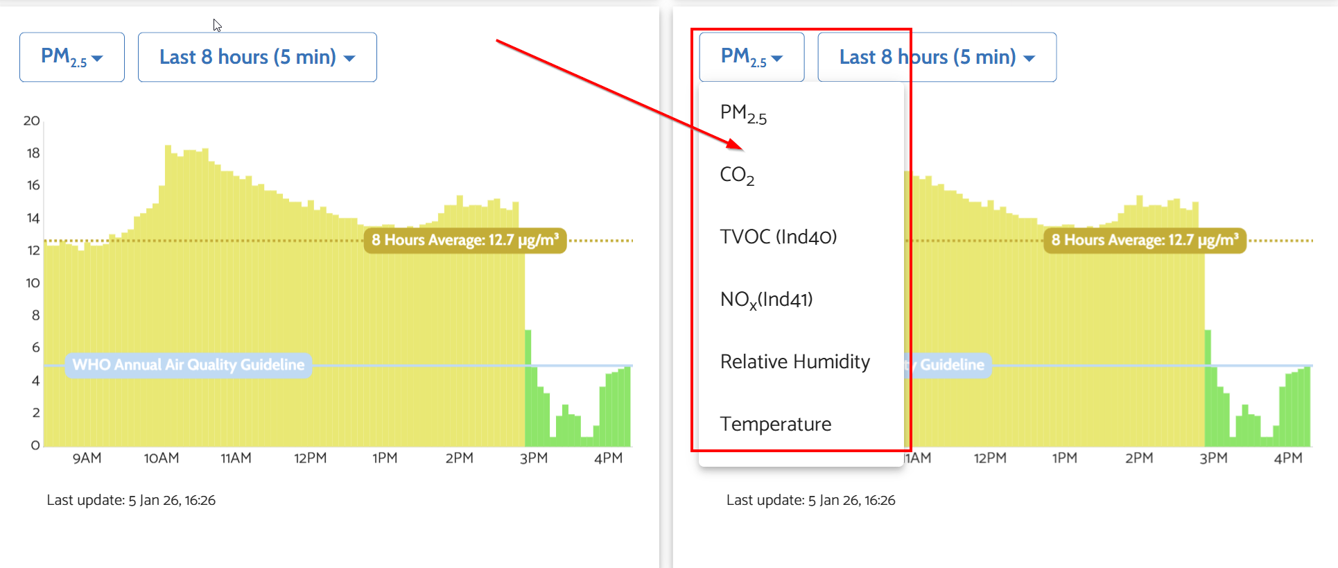Click the 12PM axis label in left chart
1338x568 pixels.
[x=310, y=458]
